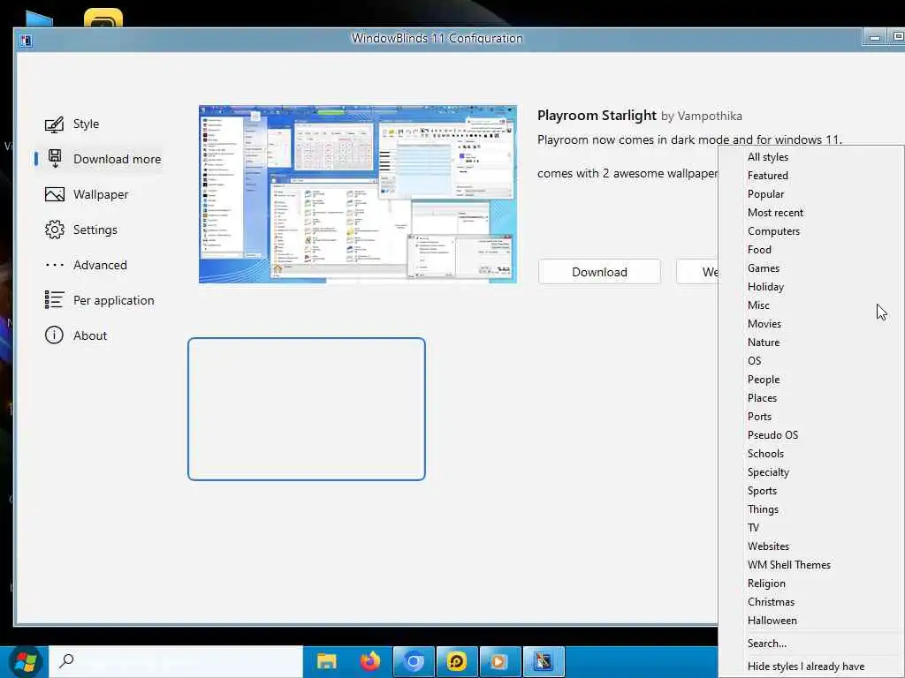Open the WindowBlinds taskbar icon
Viewport: 905px width, 678px height.
coord(544,661)
